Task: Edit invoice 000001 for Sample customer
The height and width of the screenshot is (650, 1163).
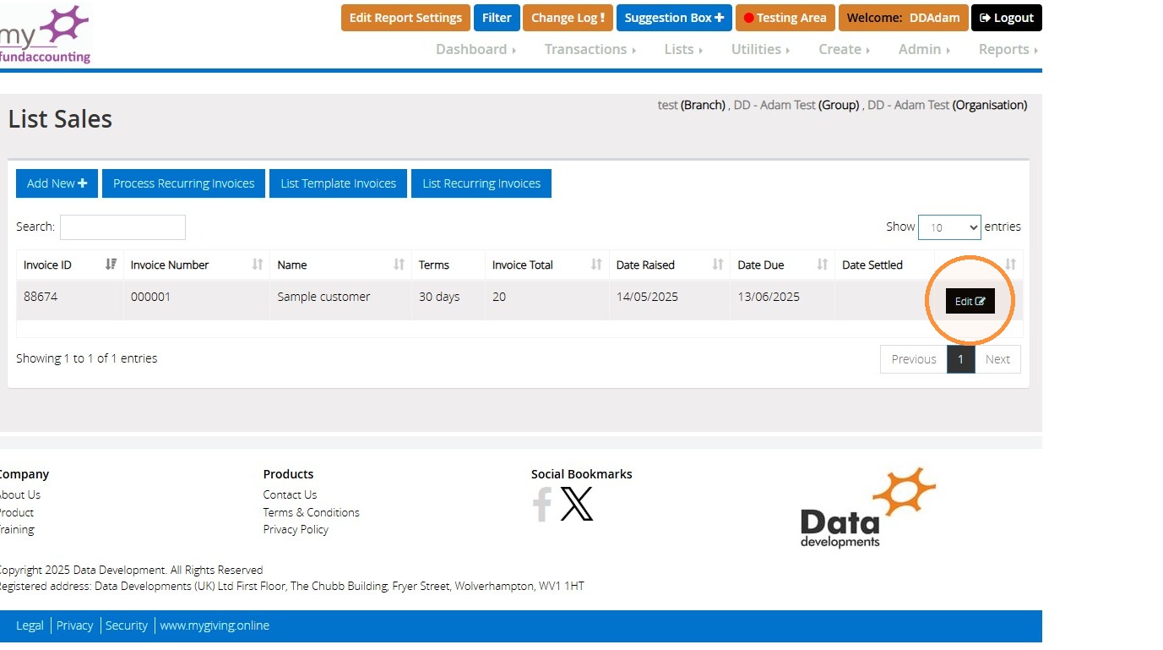Action: click(x=970, y=301)
